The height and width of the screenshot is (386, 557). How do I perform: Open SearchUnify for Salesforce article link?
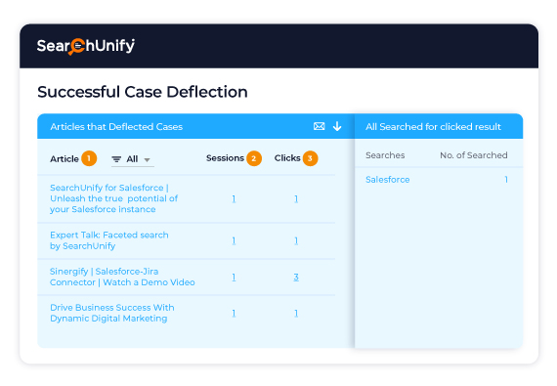(113, 198)
